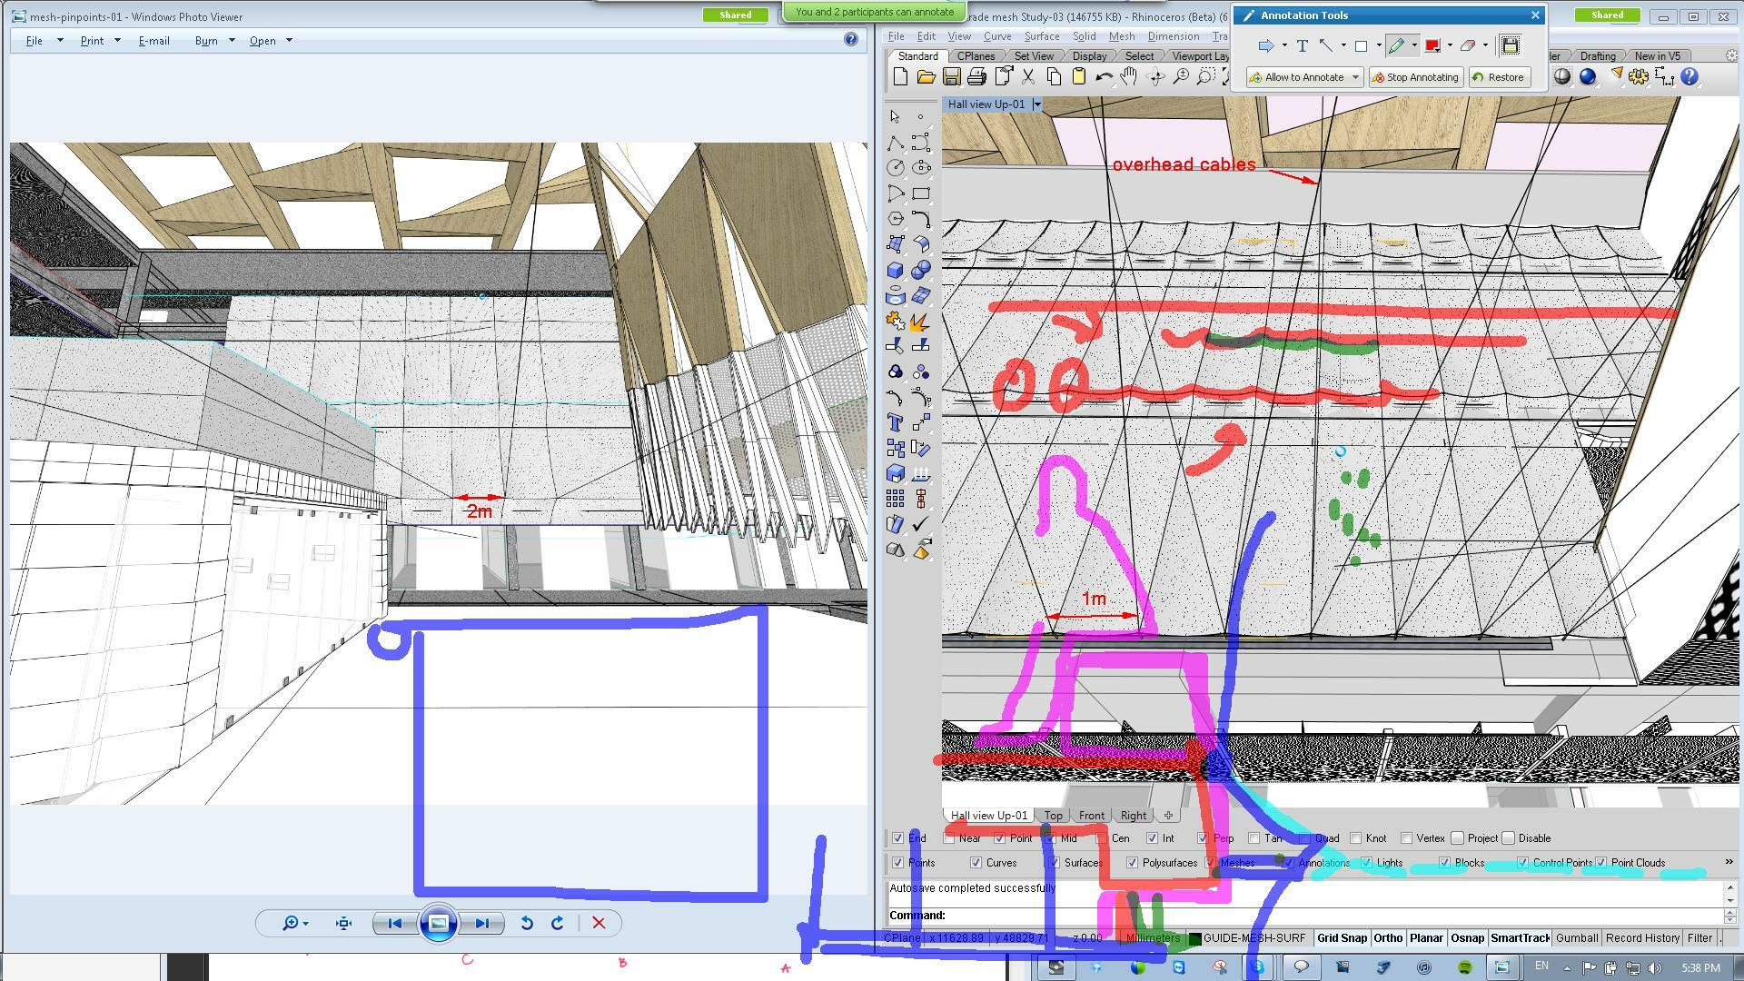Delete the photo with red X icon
Screen dimensions: 1744x981
point(599,923)
